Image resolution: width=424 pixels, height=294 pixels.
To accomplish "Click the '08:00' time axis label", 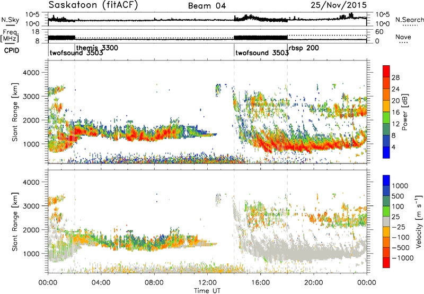I will [154, 283].
